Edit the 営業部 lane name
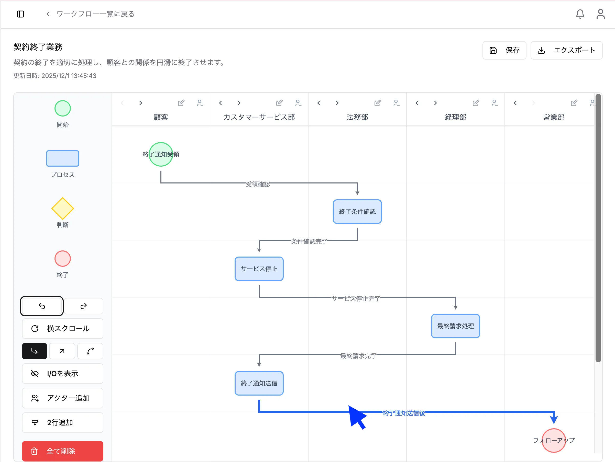The image size is (615, 462). click(574, 103)
